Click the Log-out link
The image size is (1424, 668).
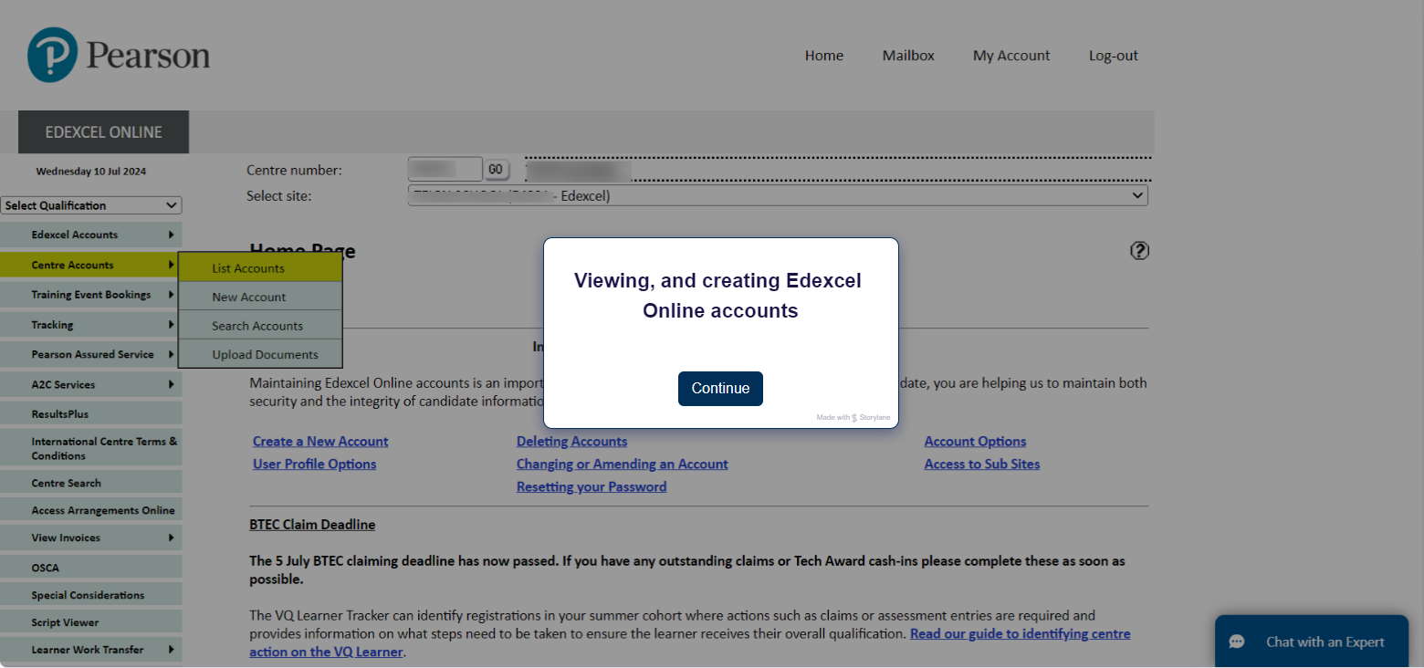pos(1113,56)
